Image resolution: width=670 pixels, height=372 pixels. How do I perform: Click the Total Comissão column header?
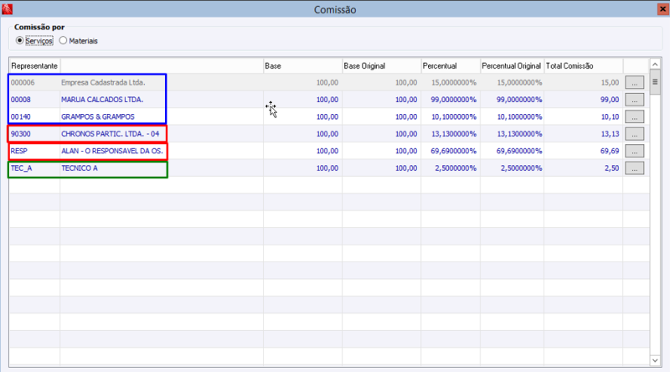(x=583, y=66)
